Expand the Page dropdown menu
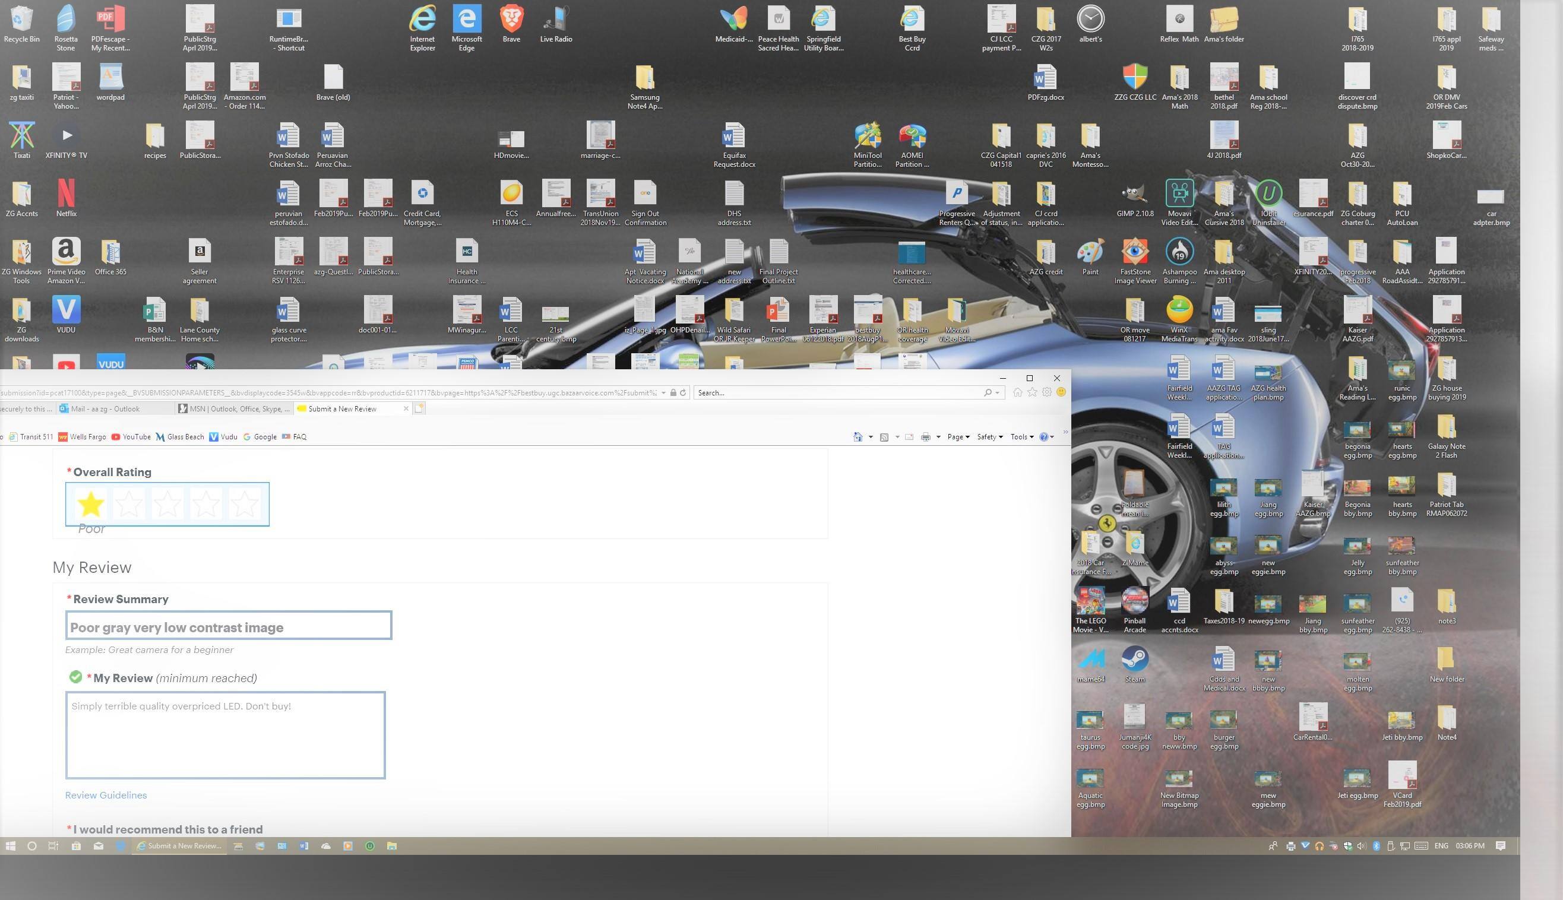The width and height of the screenshot is (1563, 900). coord(958,437)
